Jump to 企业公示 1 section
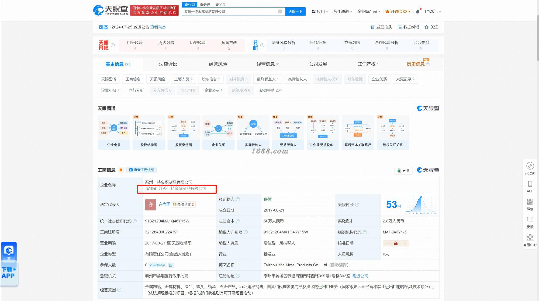539x301 pixels. point(213,90)
